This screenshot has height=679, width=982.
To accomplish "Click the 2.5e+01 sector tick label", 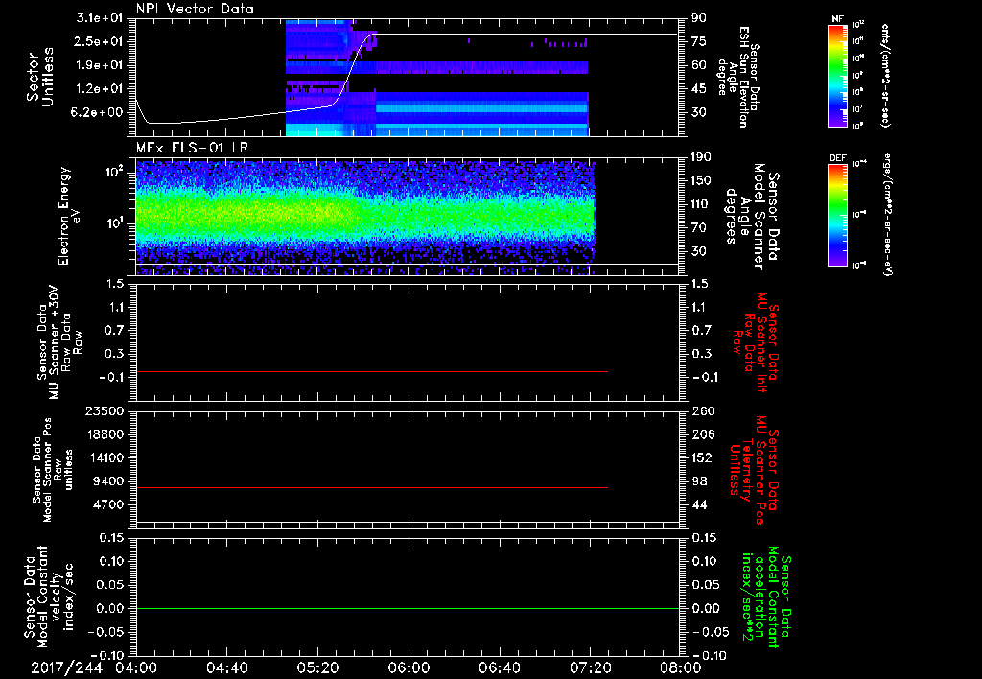I will 100,41.
